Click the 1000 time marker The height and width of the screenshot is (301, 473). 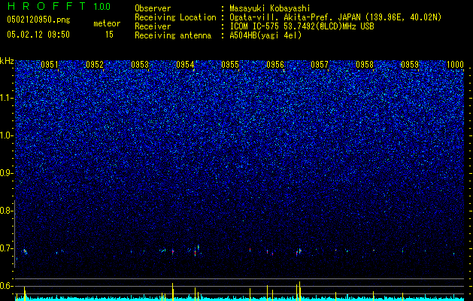[455, 65]
